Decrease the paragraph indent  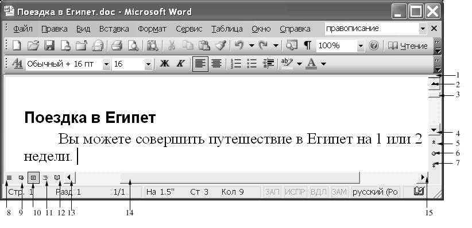click(268, 64)
